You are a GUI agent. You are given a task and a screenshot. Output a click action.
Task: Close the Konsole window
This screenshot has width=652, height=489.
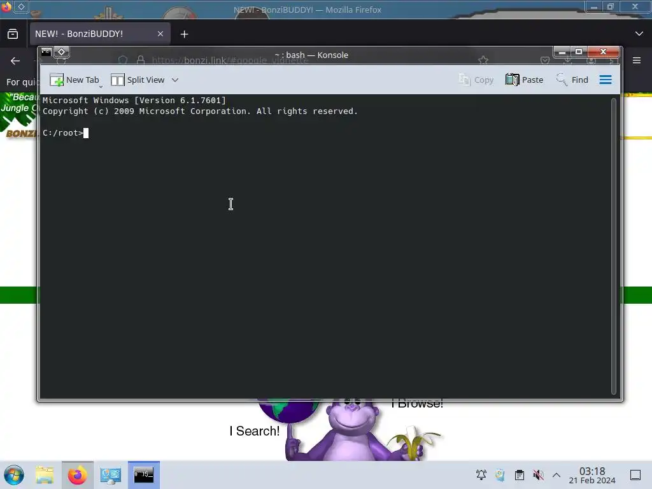[604, 52]
